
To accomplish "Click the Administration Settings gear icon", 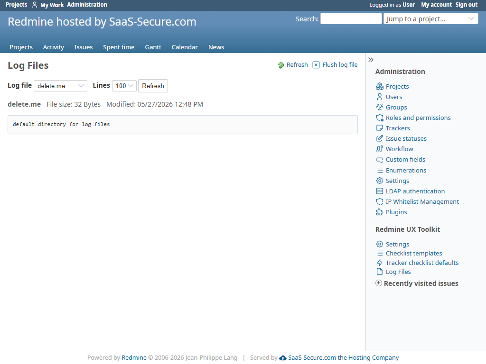I will coord(379,181).
